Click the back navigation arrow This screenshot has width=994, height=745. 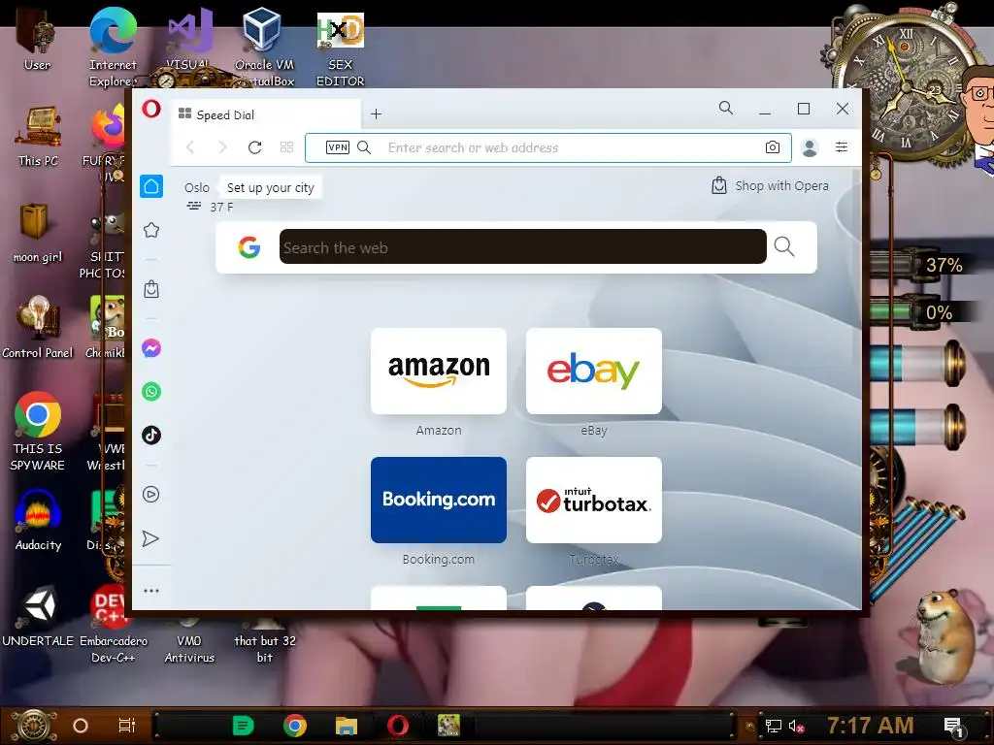point(190,147)
